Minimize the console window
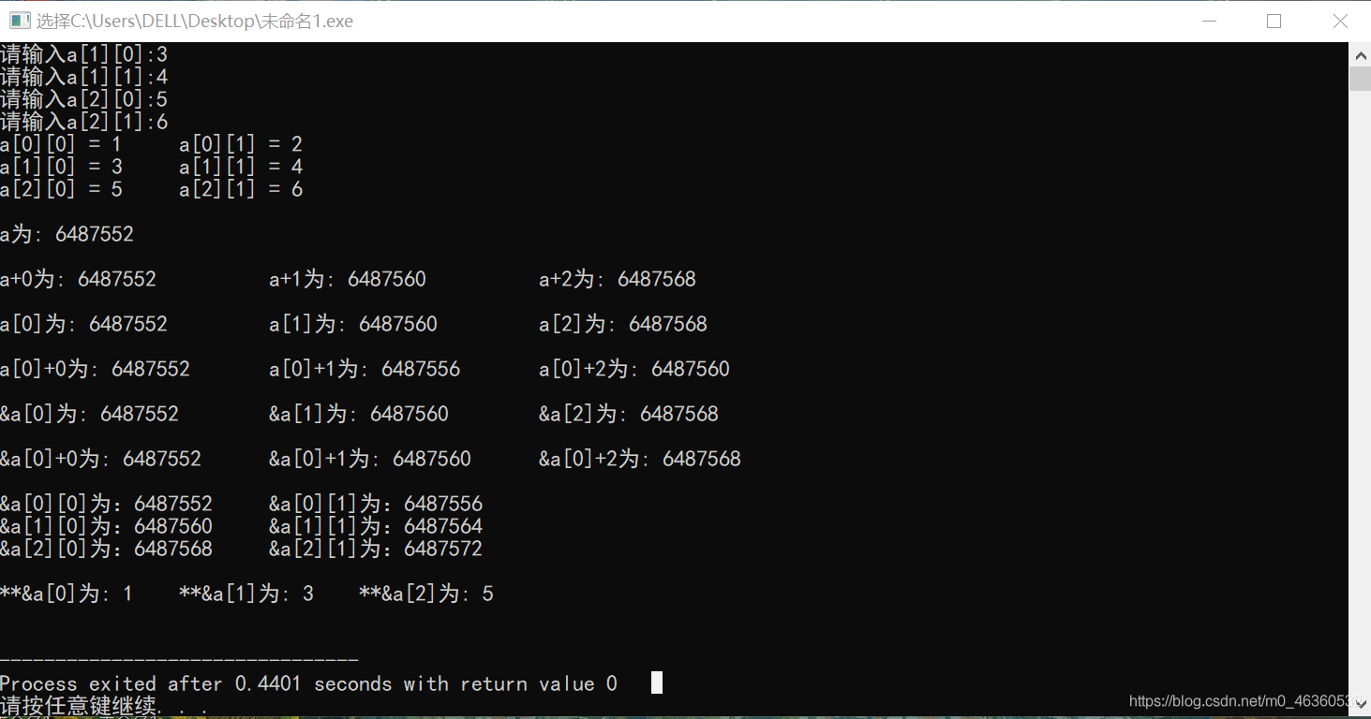 pos(1209,21)
